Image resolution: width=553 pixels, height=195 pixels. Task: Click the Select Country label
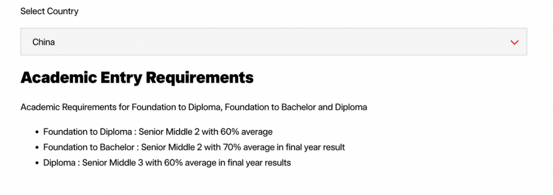(49, 11)
